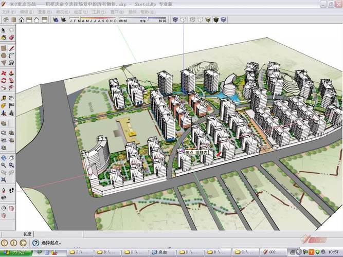Select the Arc tool
Image resolution: width=343 pixels, height=257 pixels.
tap(11, 56)
